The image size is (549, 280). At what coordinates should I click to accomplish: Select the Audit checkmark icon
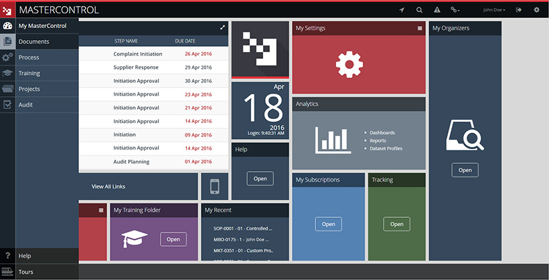pyautogui.click(x=7, y=104)
